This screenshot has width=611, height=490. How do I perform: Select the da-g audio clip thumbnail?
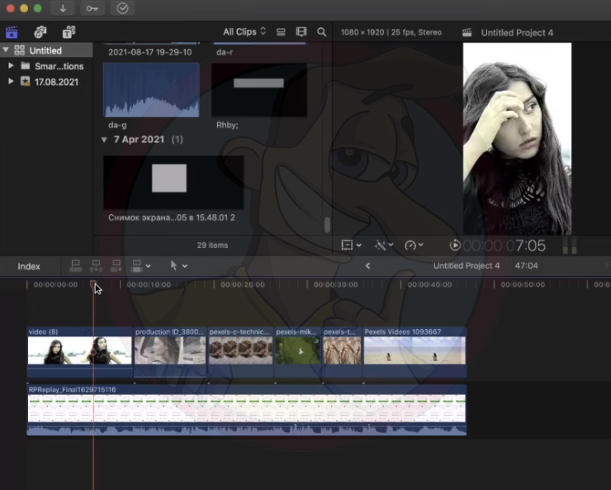point(151,90)
